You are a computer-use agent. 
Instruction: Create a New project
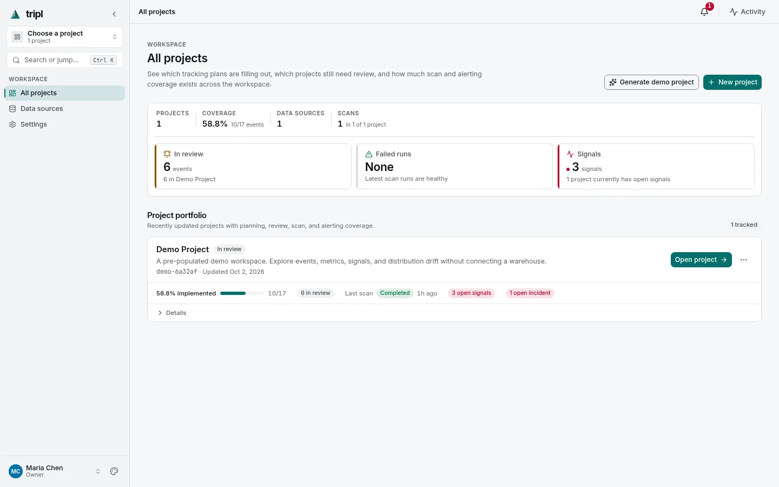732,82
